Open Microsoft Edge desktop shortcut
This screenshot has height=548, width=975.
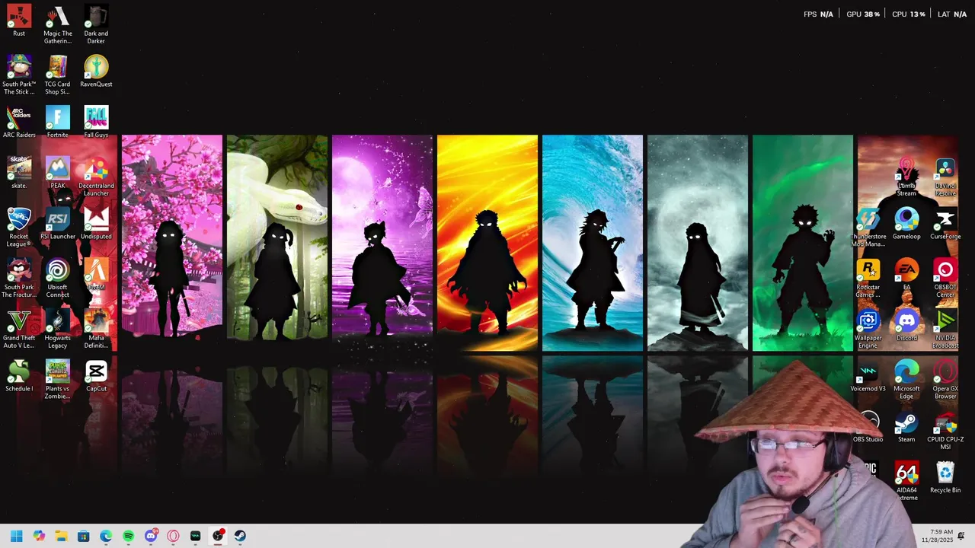(x=906, y=380)
